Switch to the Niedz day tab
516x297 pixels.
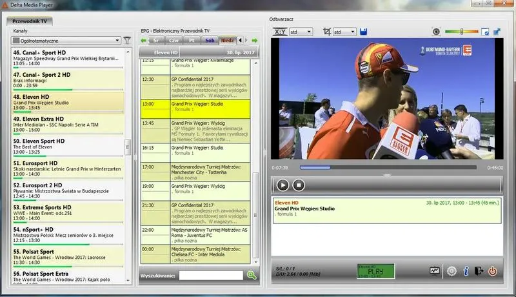228,41
